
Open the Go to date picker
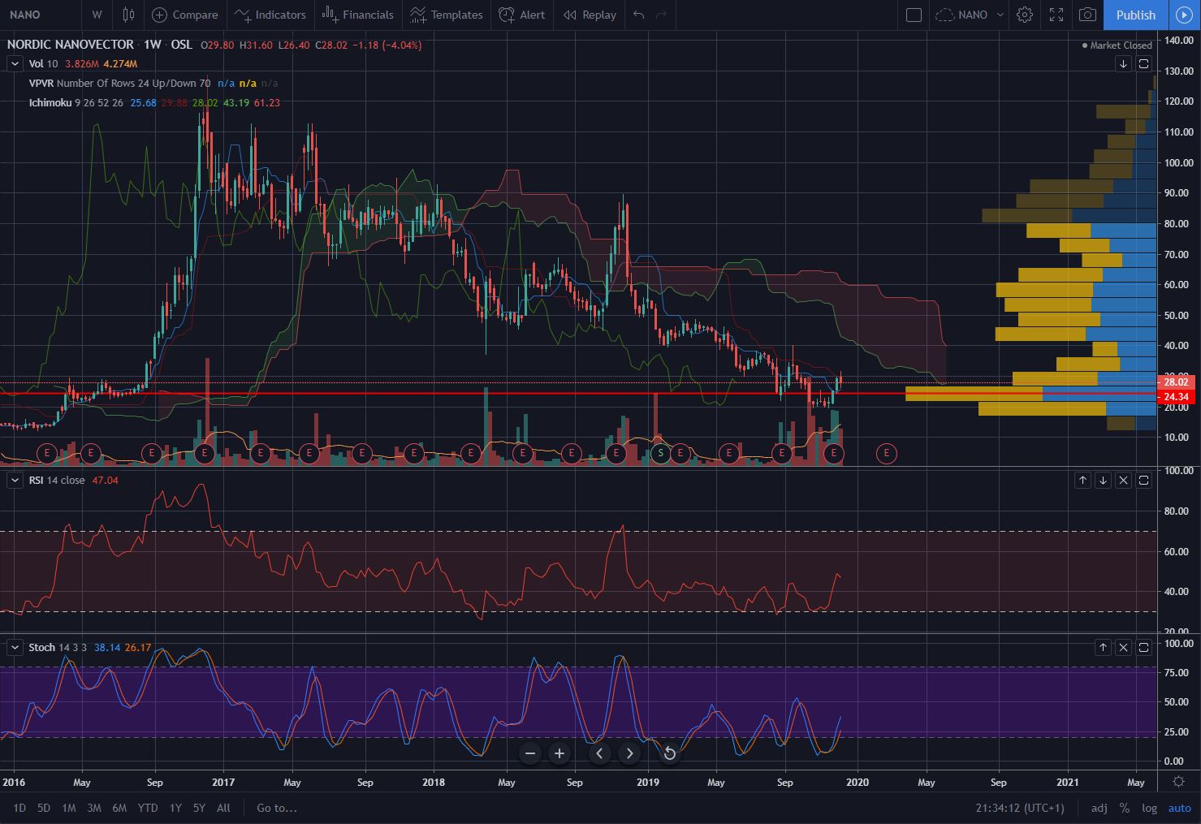[277, 808]
